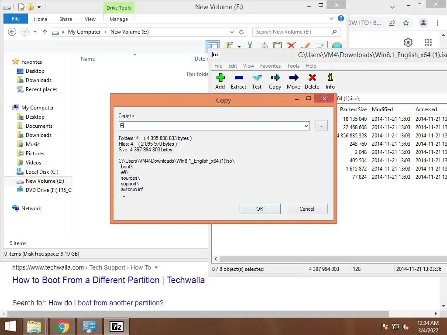The image size is (447, 335).
Task: Click the search magnifier in Explorer
Action: point(334,32)
